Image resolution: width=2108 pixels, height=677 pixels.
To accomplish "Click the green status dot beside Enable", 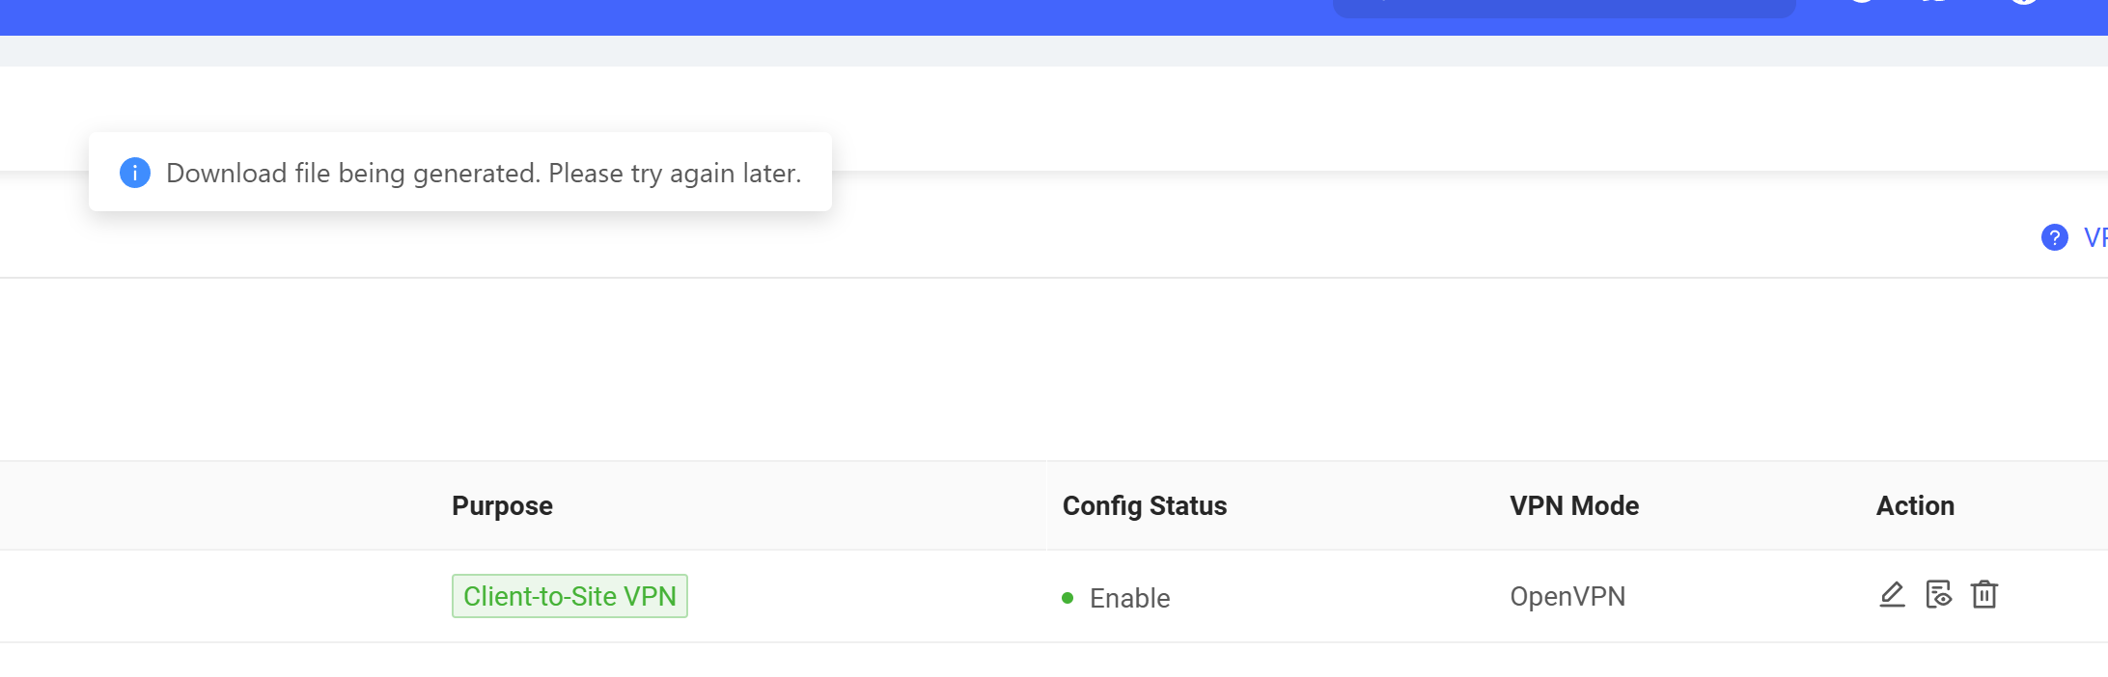I will (x=1068, y=598).
